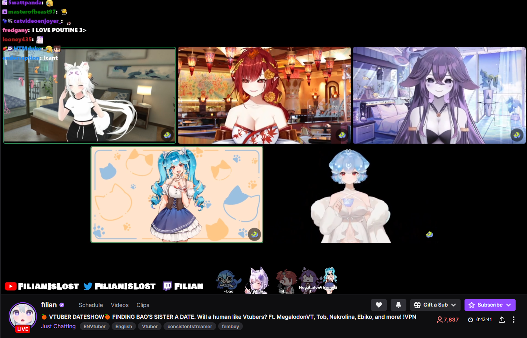
Task: Open the Just Chatting category link
Action: (58, 326)
